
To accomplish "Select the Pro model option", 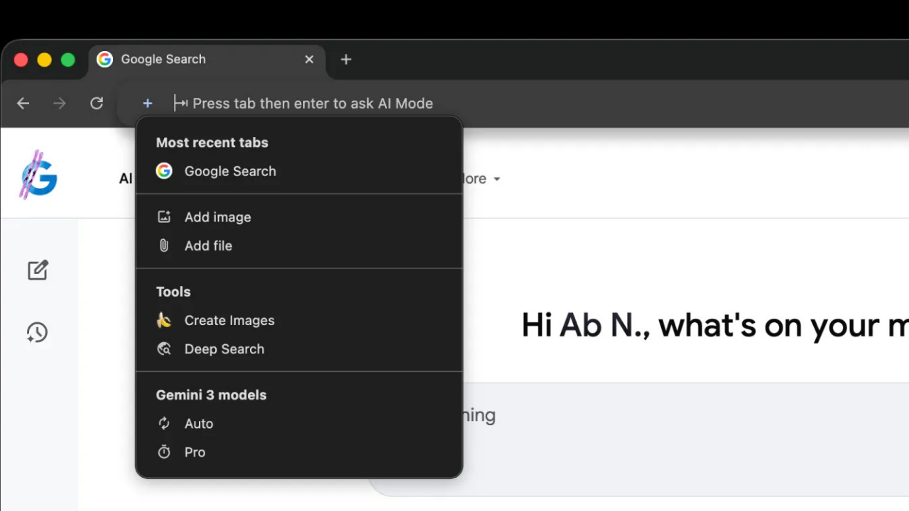I will [195, 452].
